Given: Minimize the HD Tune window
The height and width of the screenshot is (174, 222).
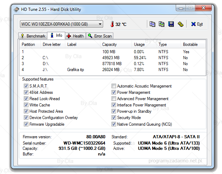Looking at the screenshot, I should (x=181, y=8).
